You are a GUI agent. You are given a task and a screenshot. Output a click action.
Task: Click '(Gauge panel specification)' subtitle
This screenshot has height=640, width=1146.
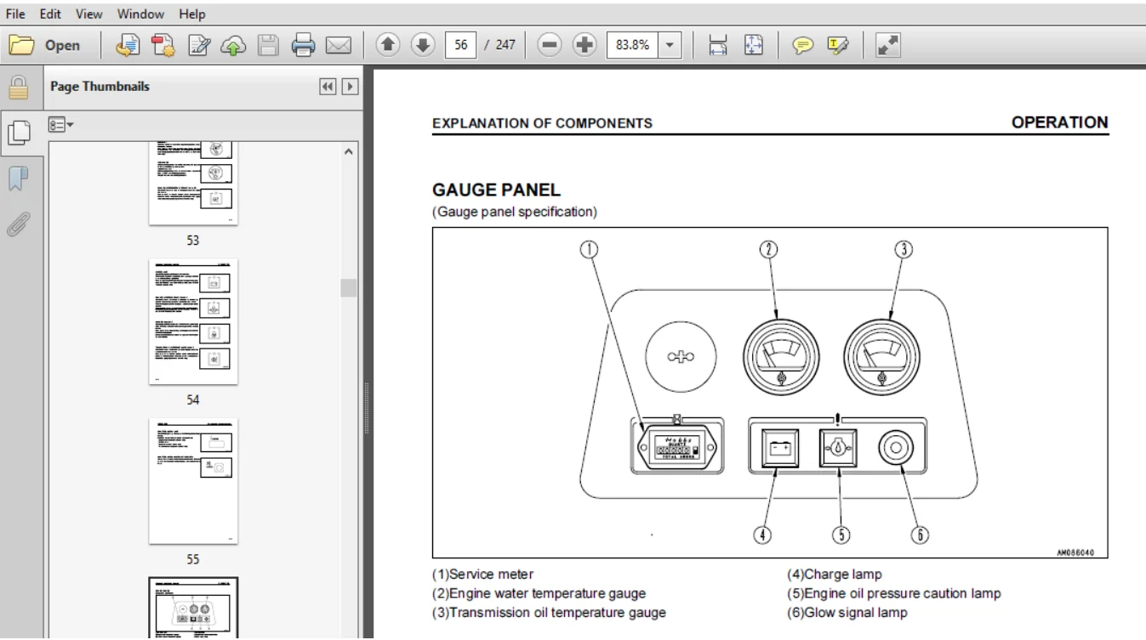515,212
